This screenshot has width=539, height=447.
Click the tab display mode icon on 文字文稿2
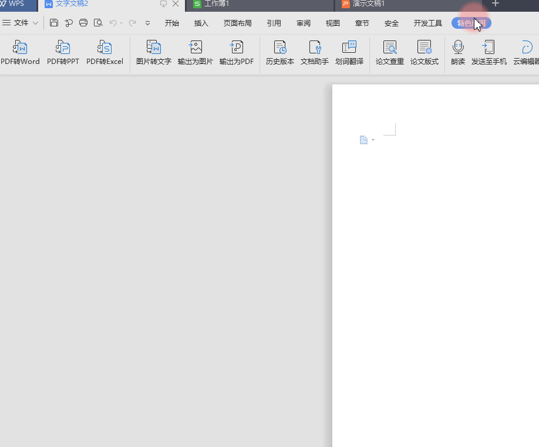click(x=163, y=4)
